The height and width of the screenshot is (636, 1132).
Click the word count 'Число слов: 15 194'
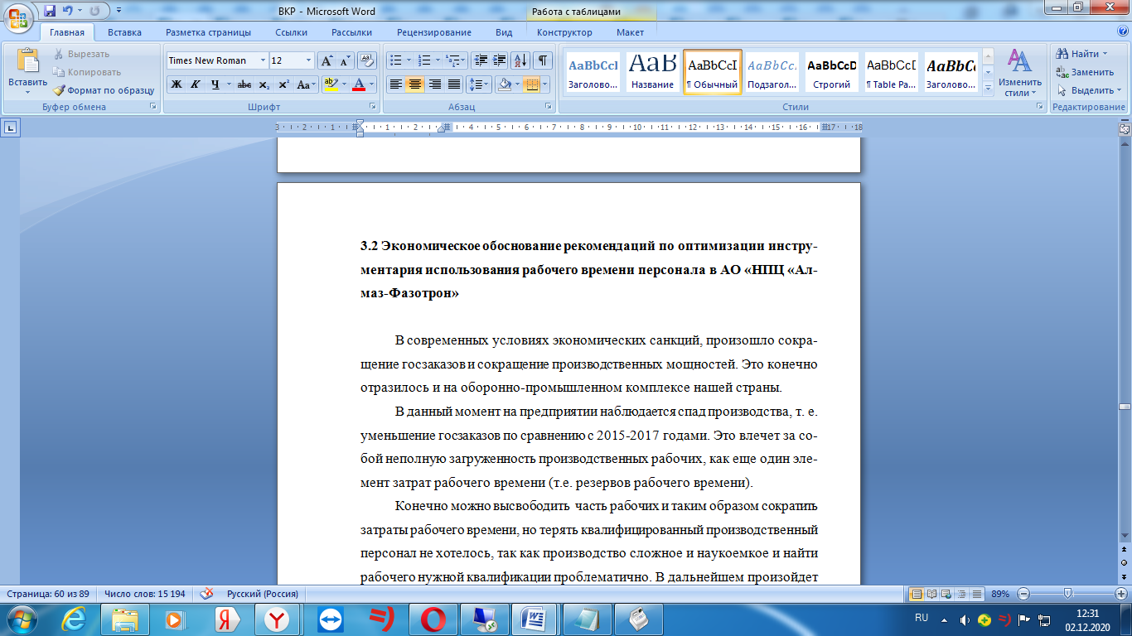pos(144,594)
